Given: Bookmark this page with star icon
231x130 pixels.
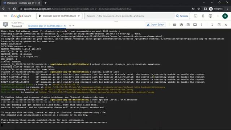Looking at the screenshot, I should pos(199,9).
